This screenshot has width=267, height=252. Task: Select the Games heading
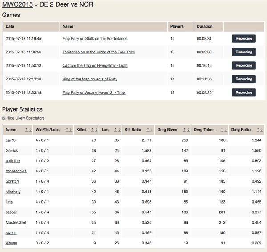pyautogui.click(x=11, y=15)
